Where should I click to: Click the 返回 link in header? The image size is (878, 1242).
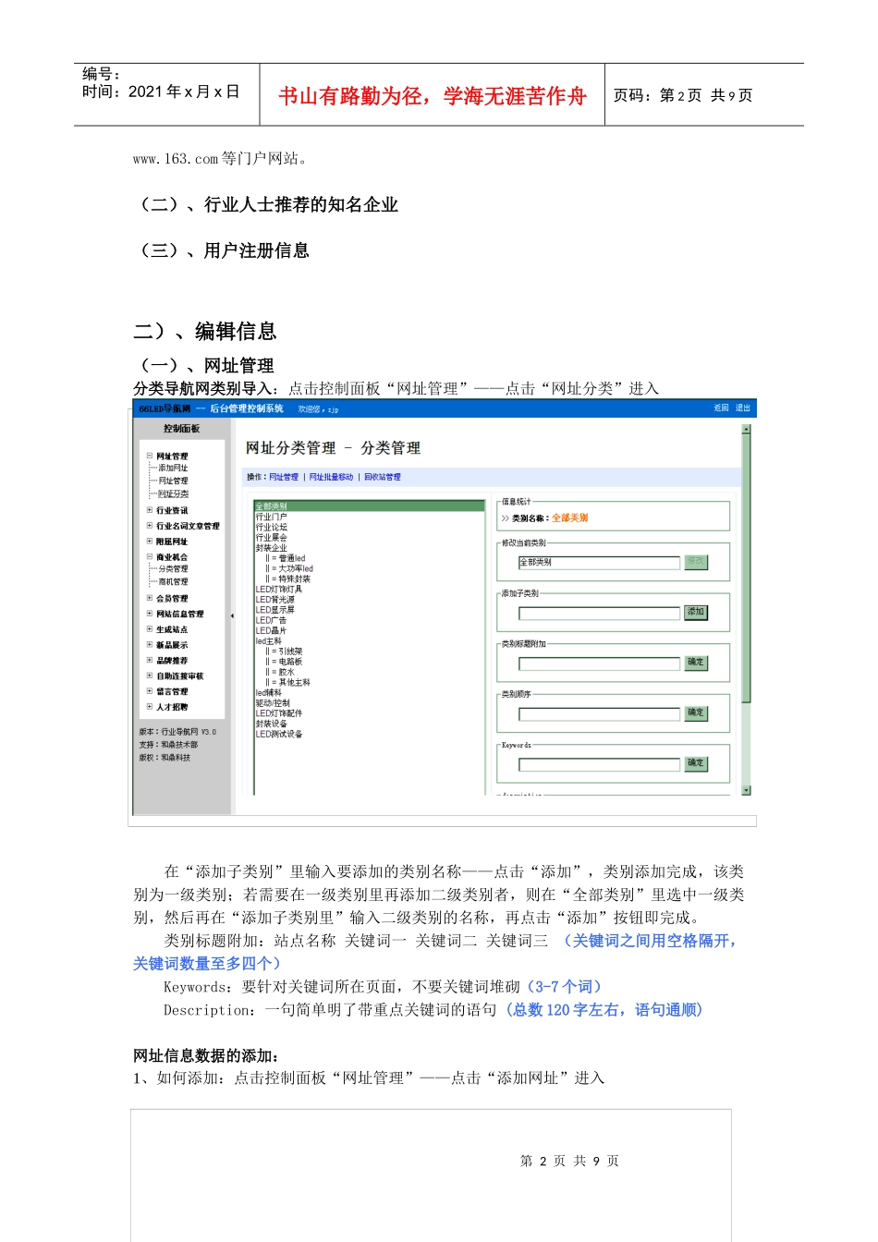[x=721, y=408]
